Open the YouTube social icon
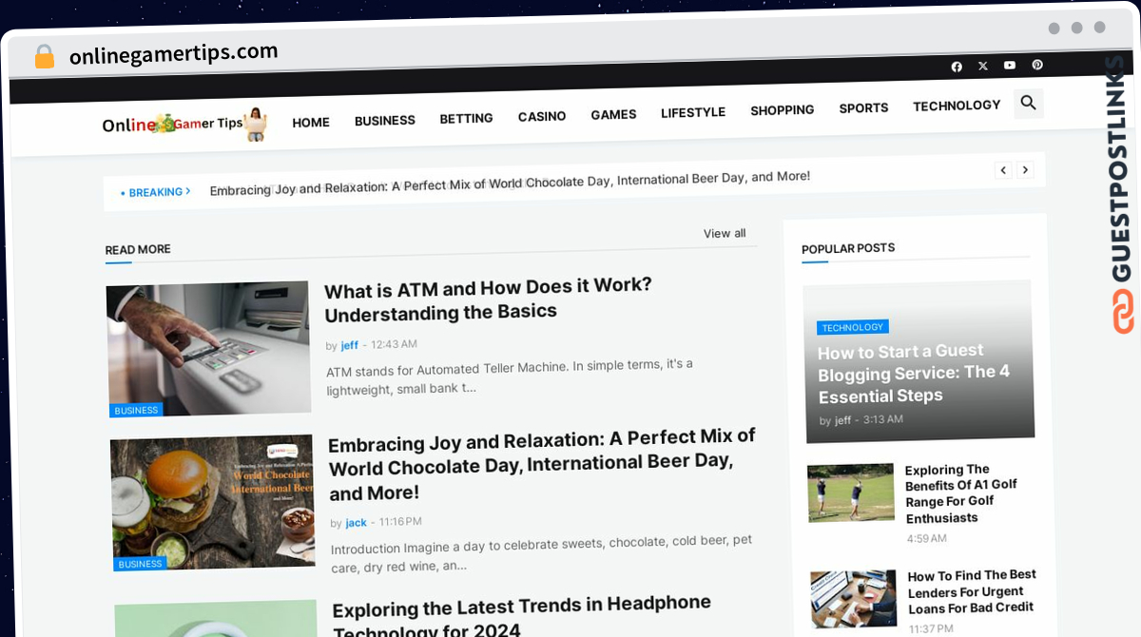The width and height of the screenshot is (1141, 637). [1010, 66]
